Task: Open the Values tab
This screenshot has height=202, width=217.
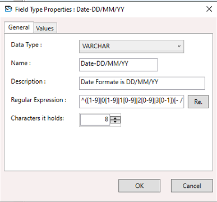Action: point(45,28)
